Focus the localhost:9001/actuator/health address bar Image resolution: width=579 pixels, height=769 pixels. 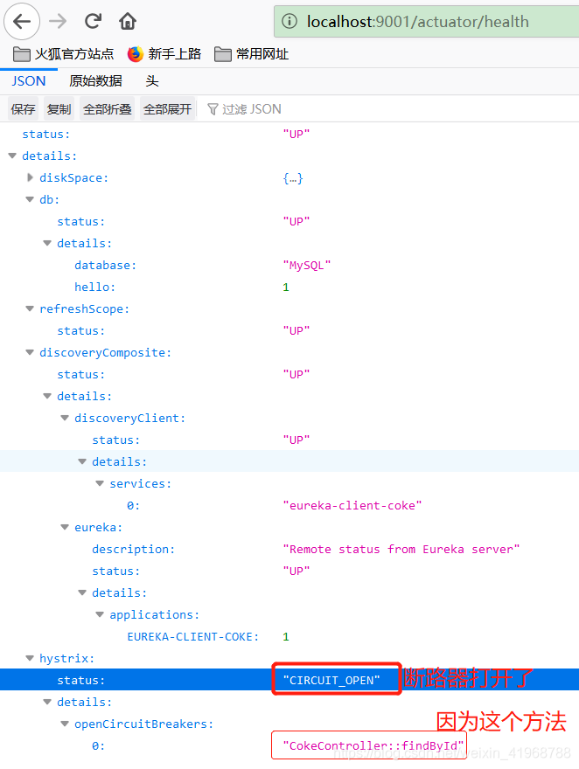(x=426, y=21)
